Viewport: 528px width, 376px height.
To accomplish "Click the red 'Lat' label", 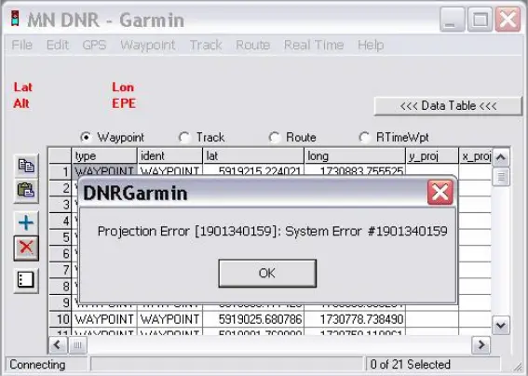I will [x=23, y=87].
